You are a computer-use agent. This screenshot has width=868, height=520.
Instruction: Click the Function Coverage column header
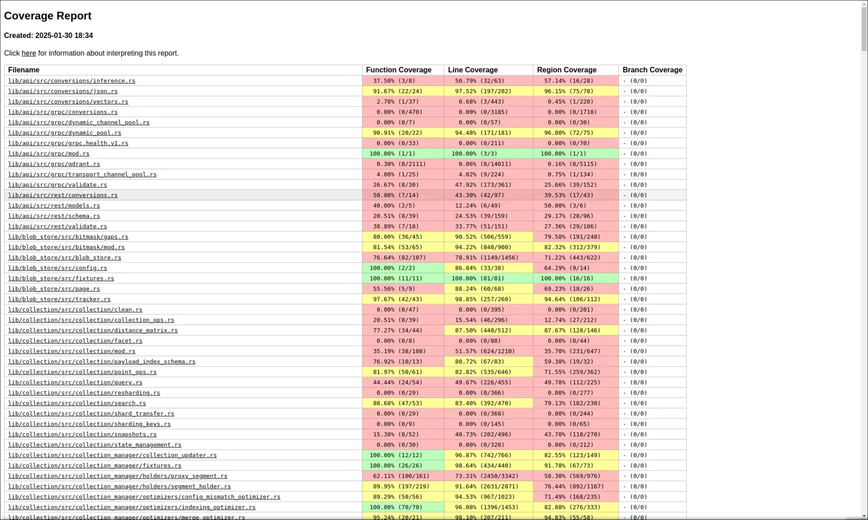(399, 70)
